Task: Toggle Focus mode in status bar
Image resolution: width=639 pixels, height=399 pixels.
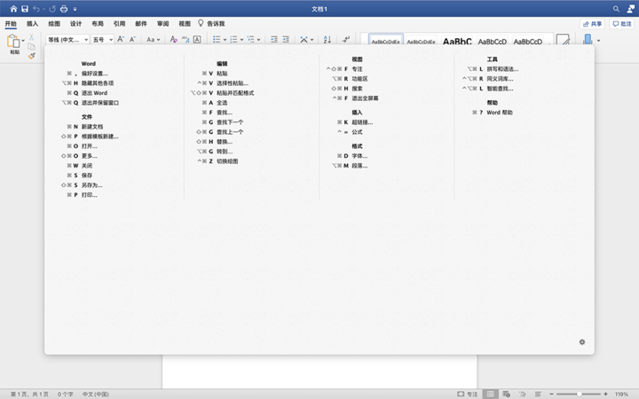Action: tap(467, 394)
